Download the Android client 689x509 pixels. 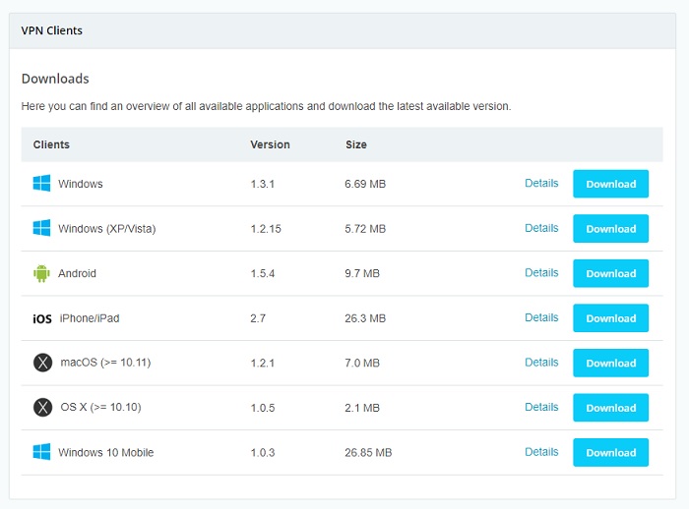click(611, 273)
